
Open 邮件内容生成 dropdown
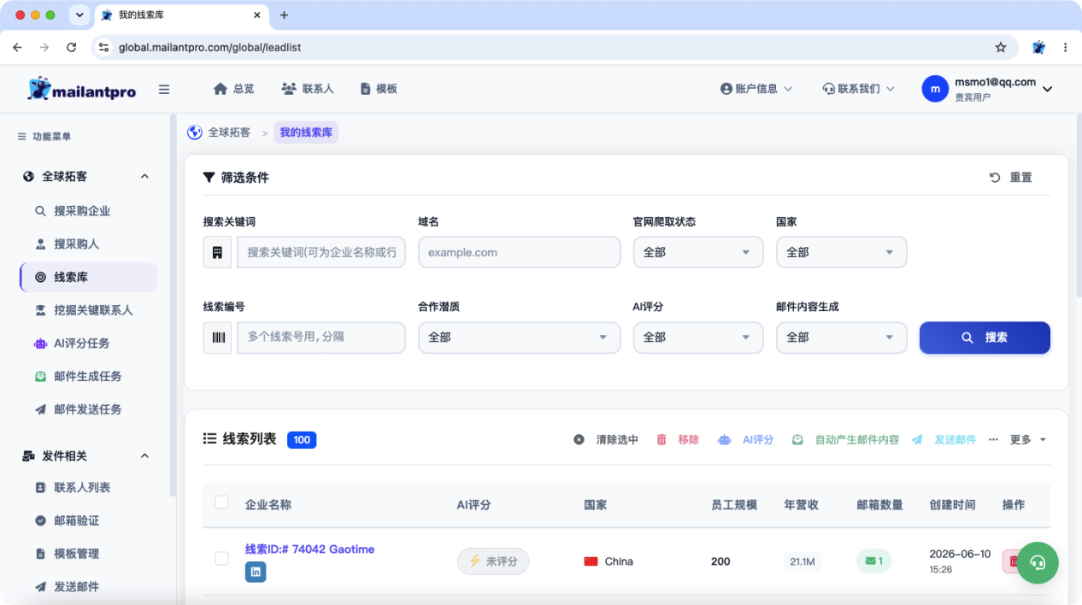(841, 338)
